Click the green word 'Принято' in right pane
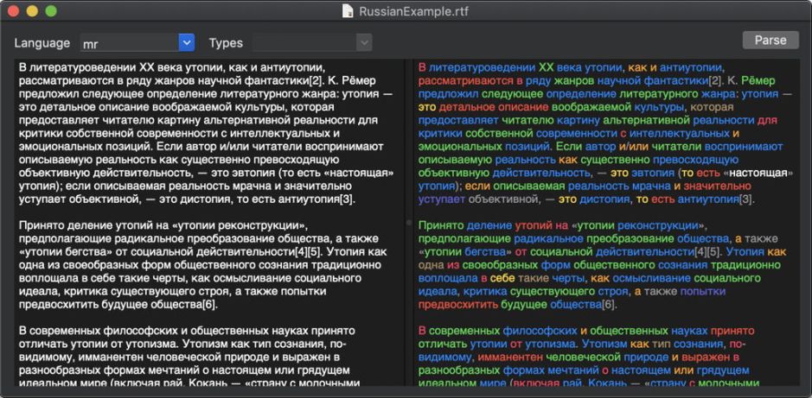812x398 pixels. (x=439, y=226)
